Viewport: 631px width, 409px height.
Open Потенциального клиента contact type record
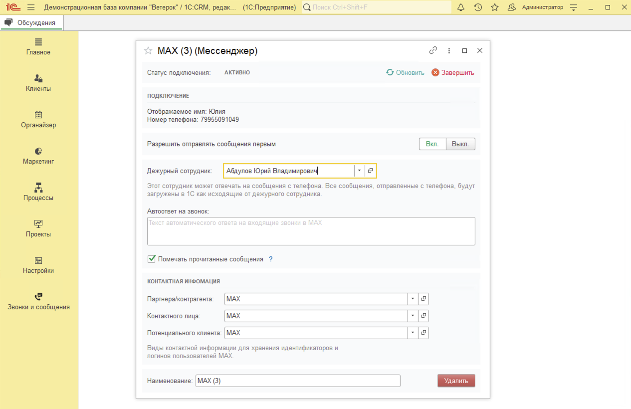pyautogui.click(x=423, y=333)
